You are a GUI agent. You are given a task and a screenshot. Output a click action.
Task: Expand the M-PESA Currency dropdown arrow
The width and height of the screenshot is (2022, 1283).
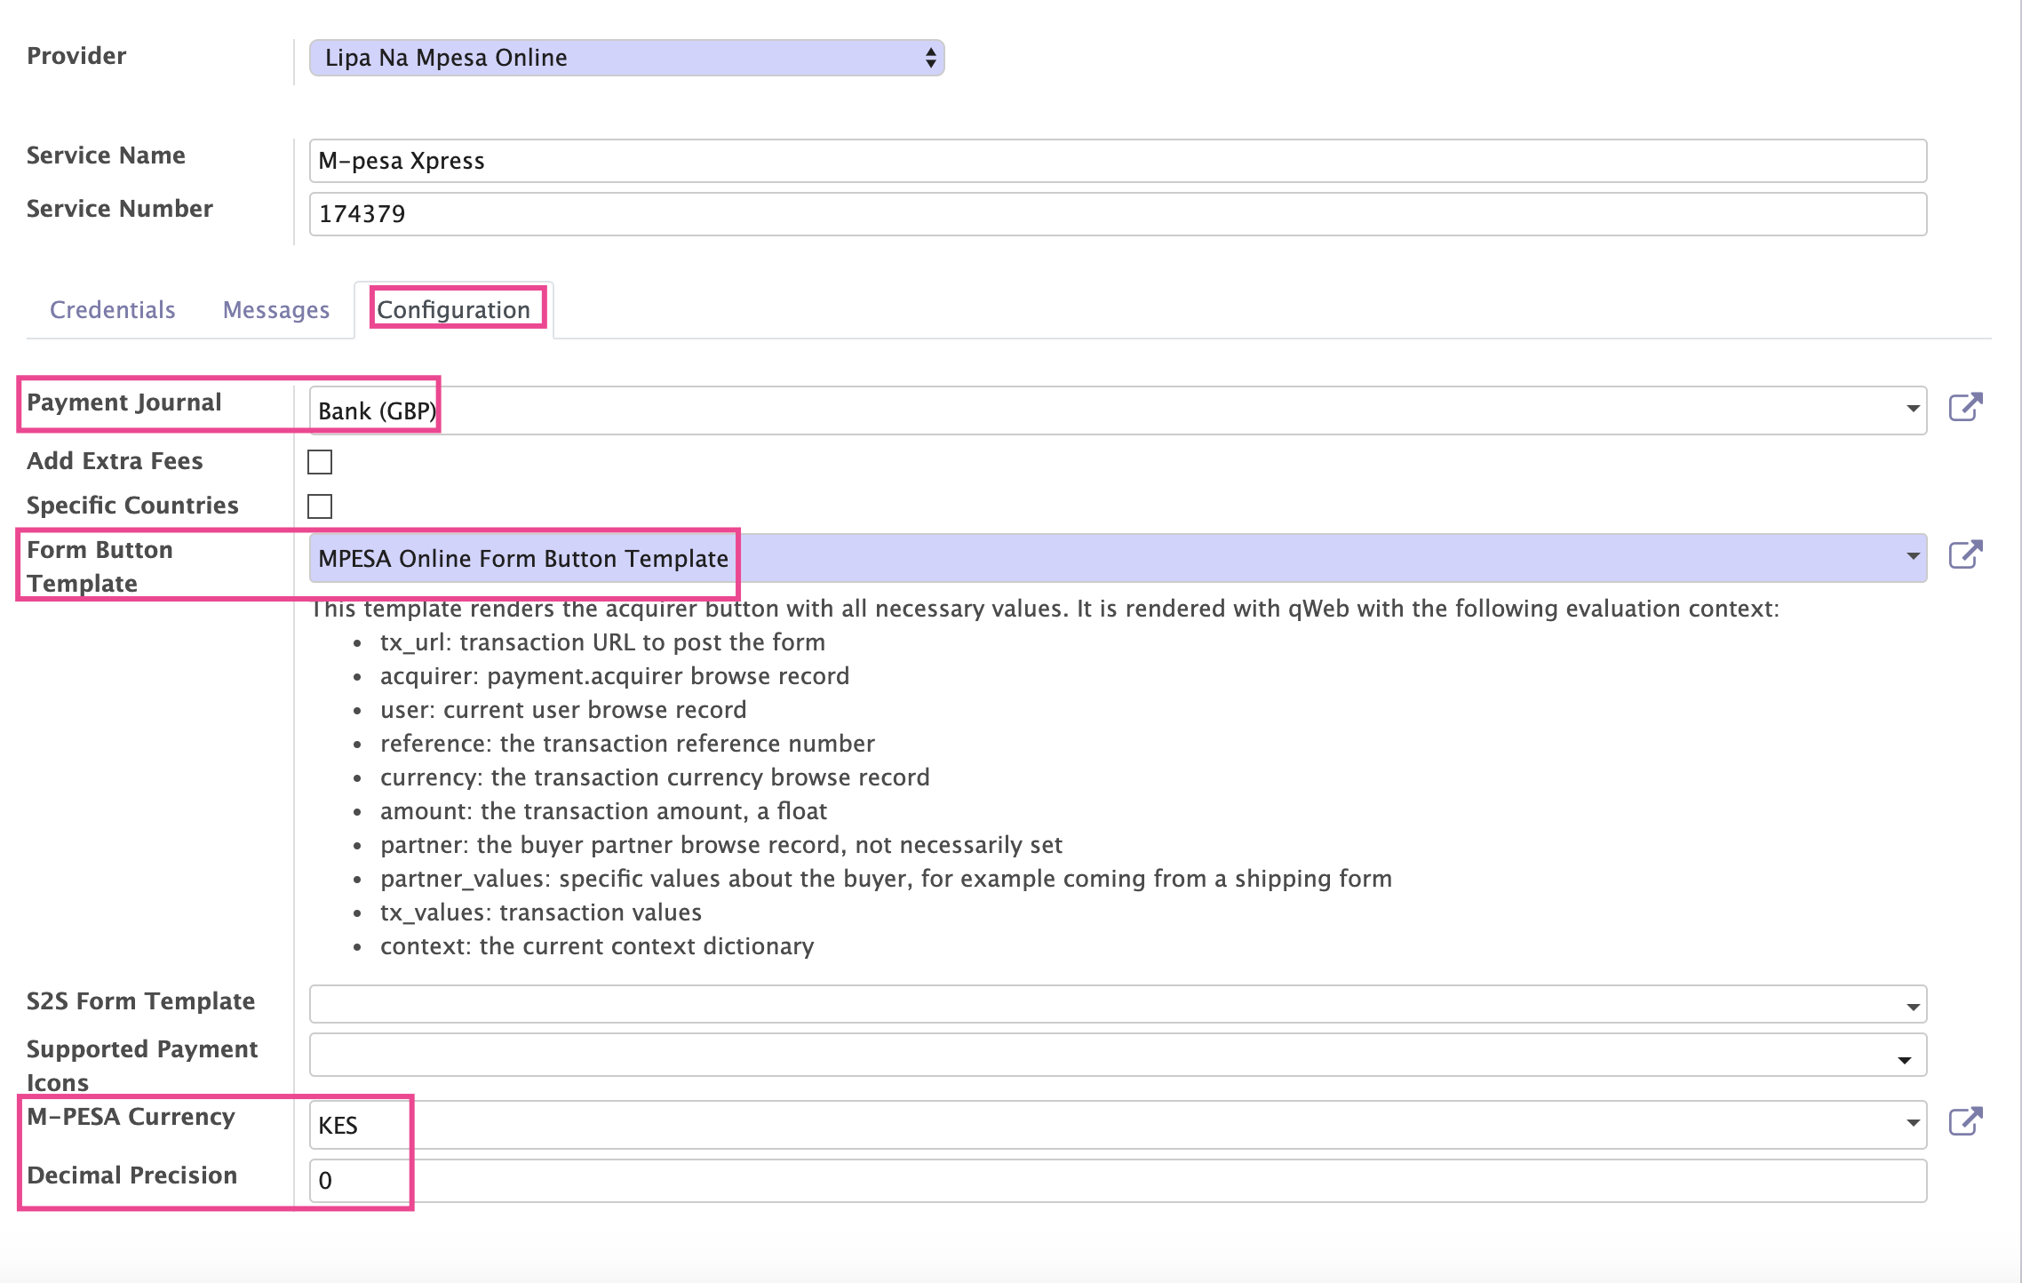click(1912, 1124)
